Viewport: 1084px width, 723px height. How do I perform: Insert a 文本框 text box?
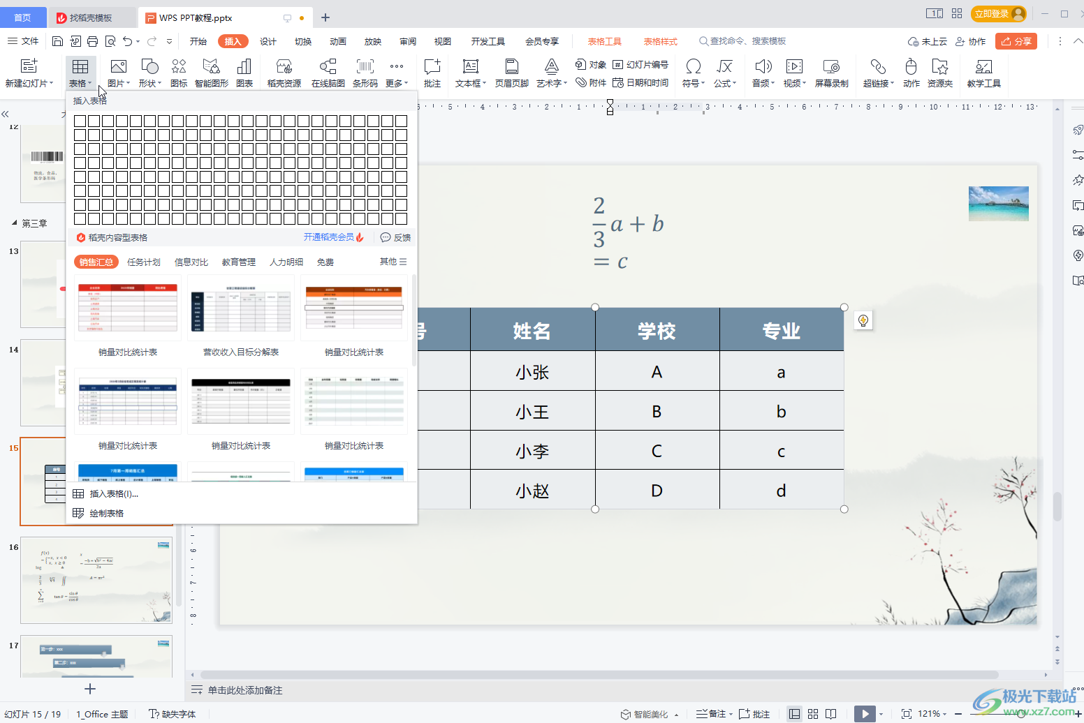click(x=471, y=73)
